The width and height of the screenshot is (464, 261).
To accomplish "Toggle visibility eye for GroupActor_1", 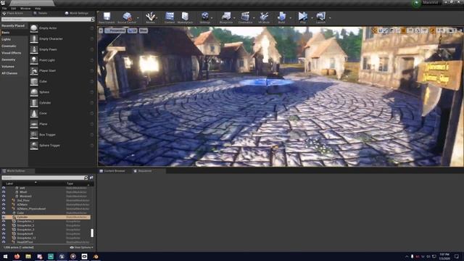I will click(4, 221).
